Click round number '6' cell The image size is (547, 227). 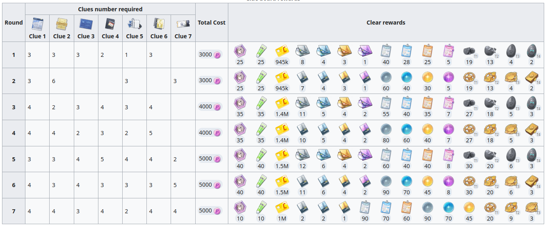click(14, 185)
